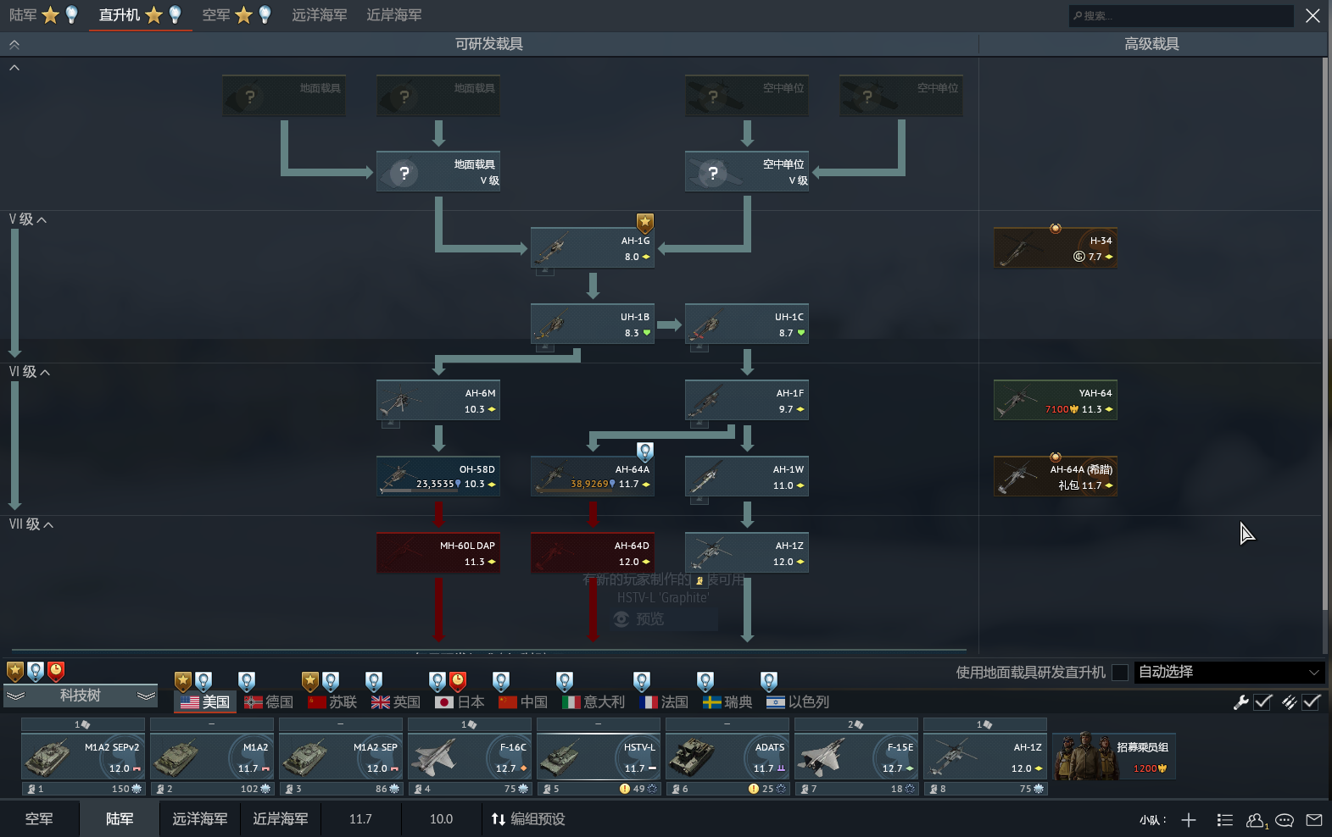
Task: Select the UH-1C helicopter card
Action: point(746,324)
